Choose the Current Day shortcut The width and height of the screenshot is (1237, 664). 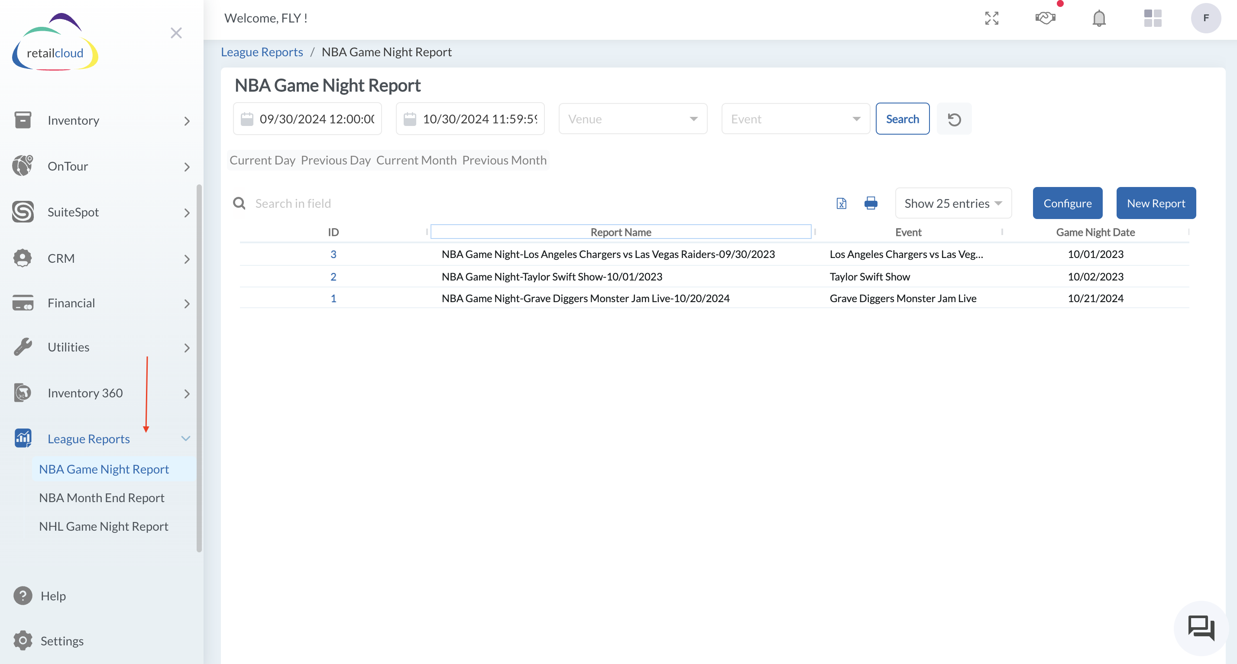[262, 160]
